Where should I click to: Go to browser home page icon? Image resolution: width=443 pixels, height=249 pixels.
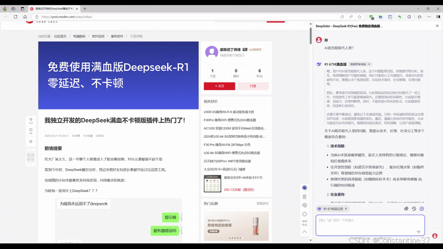(x=25, y=17)
